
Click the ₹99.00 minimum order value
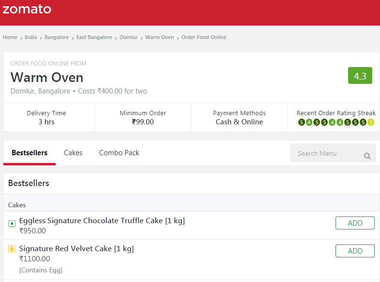[x=143, y=122]
